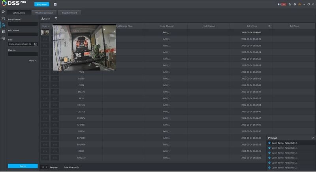Open the settings gear in the title bar
316x172 pixels.
295,4
